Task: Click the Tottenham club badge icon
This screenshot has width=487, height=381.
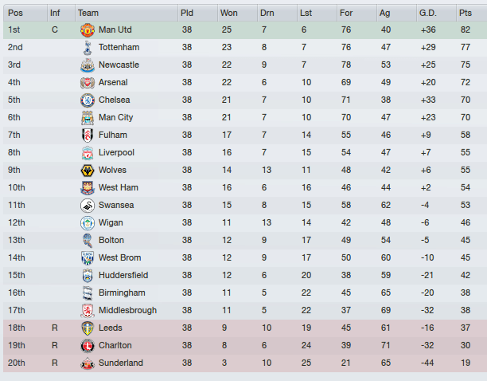Action: pos(87,47)
